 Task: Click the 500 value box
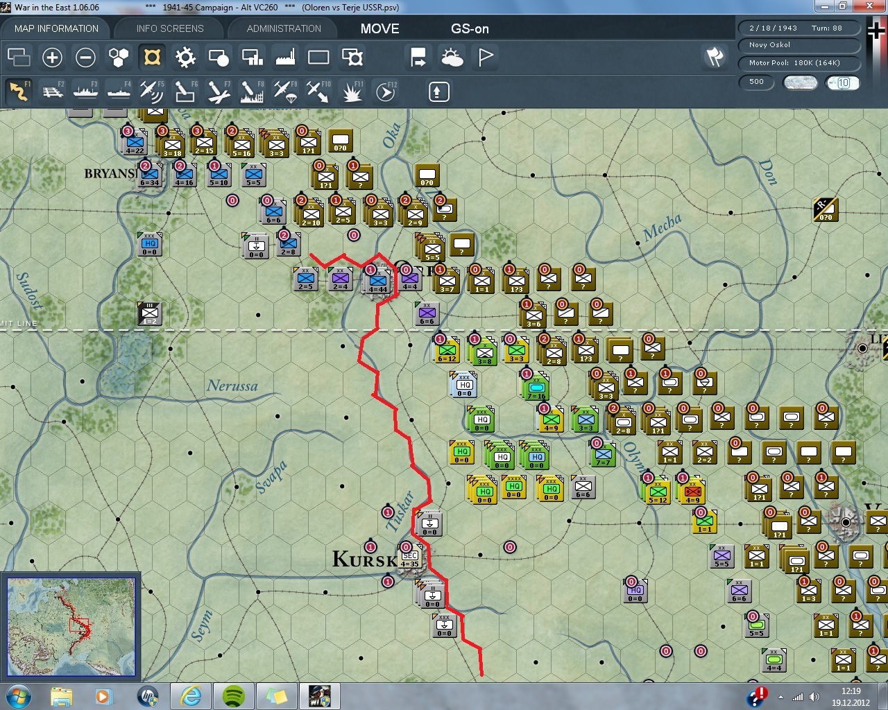[756, 82]
